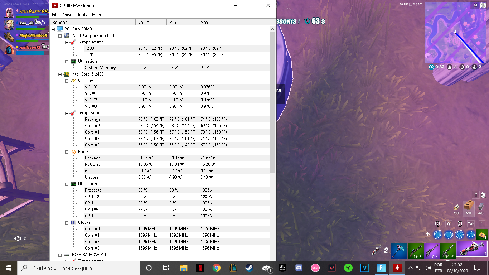Open the File menu in HWMonitor

[55, 15]
